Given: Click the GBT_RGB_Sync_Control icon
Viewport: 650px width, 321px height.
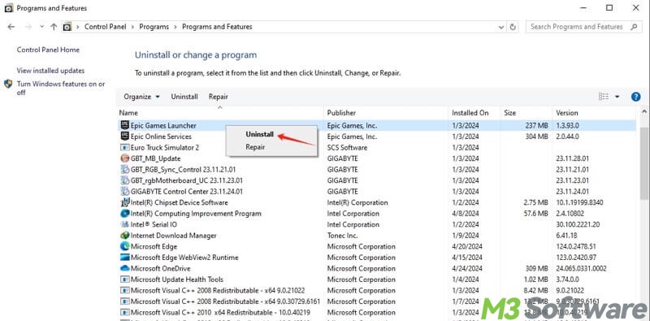Looking at the screenshot, I should [124, 169].
